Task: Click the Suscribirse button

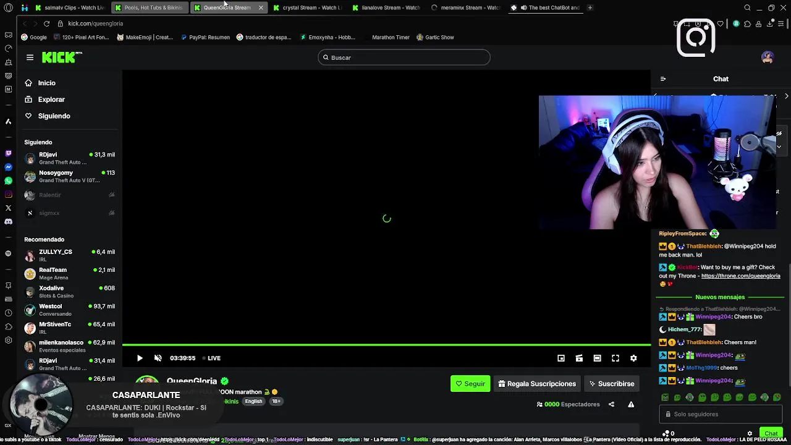Action: 611,384
